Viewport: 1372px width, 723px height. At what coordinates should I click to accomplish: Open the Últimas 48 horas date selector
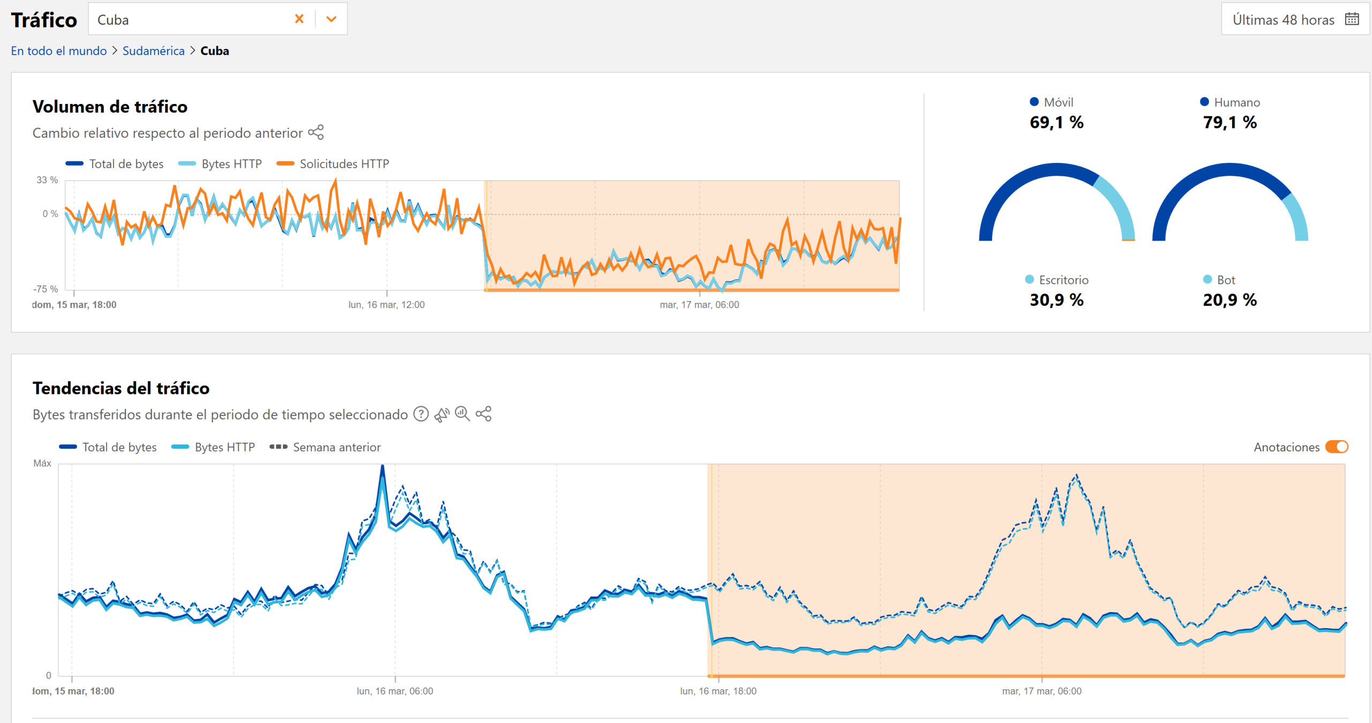pos(1283,20)
